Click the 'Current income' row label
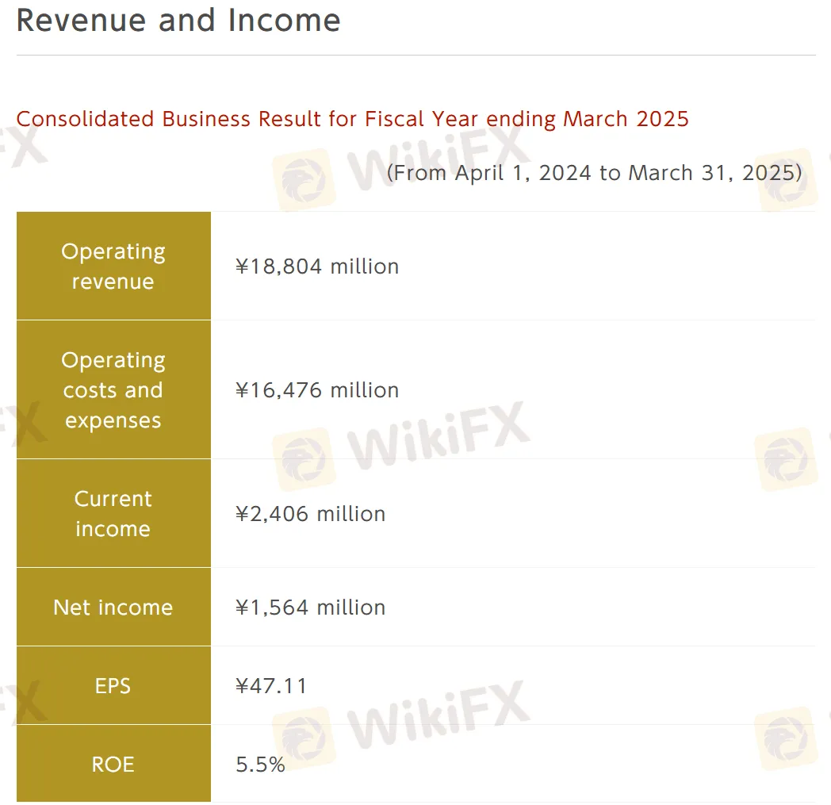 tap(113, 513)
